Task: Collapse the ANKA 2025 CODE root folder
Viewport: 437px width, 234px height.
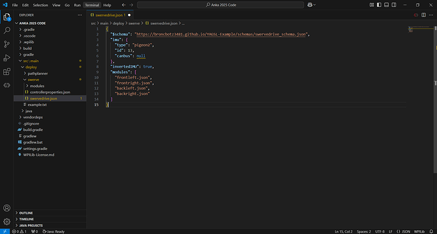Action: point(32,23)
